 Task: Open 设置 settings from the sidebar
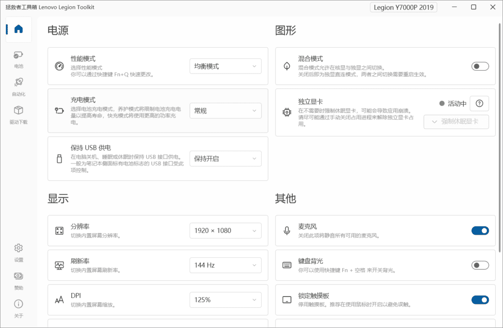tap(19, 253)
